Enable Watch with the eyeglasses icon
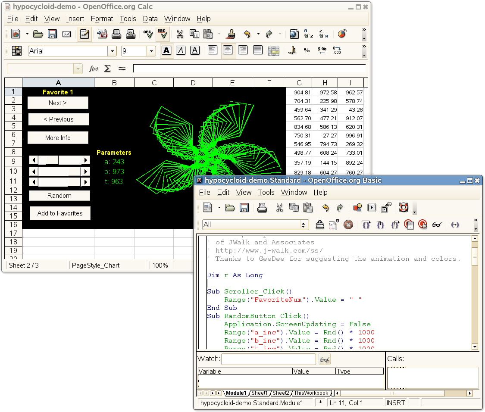Image resolution: width=485 pixels, height=412 pixels. click(x=436, y=225)
